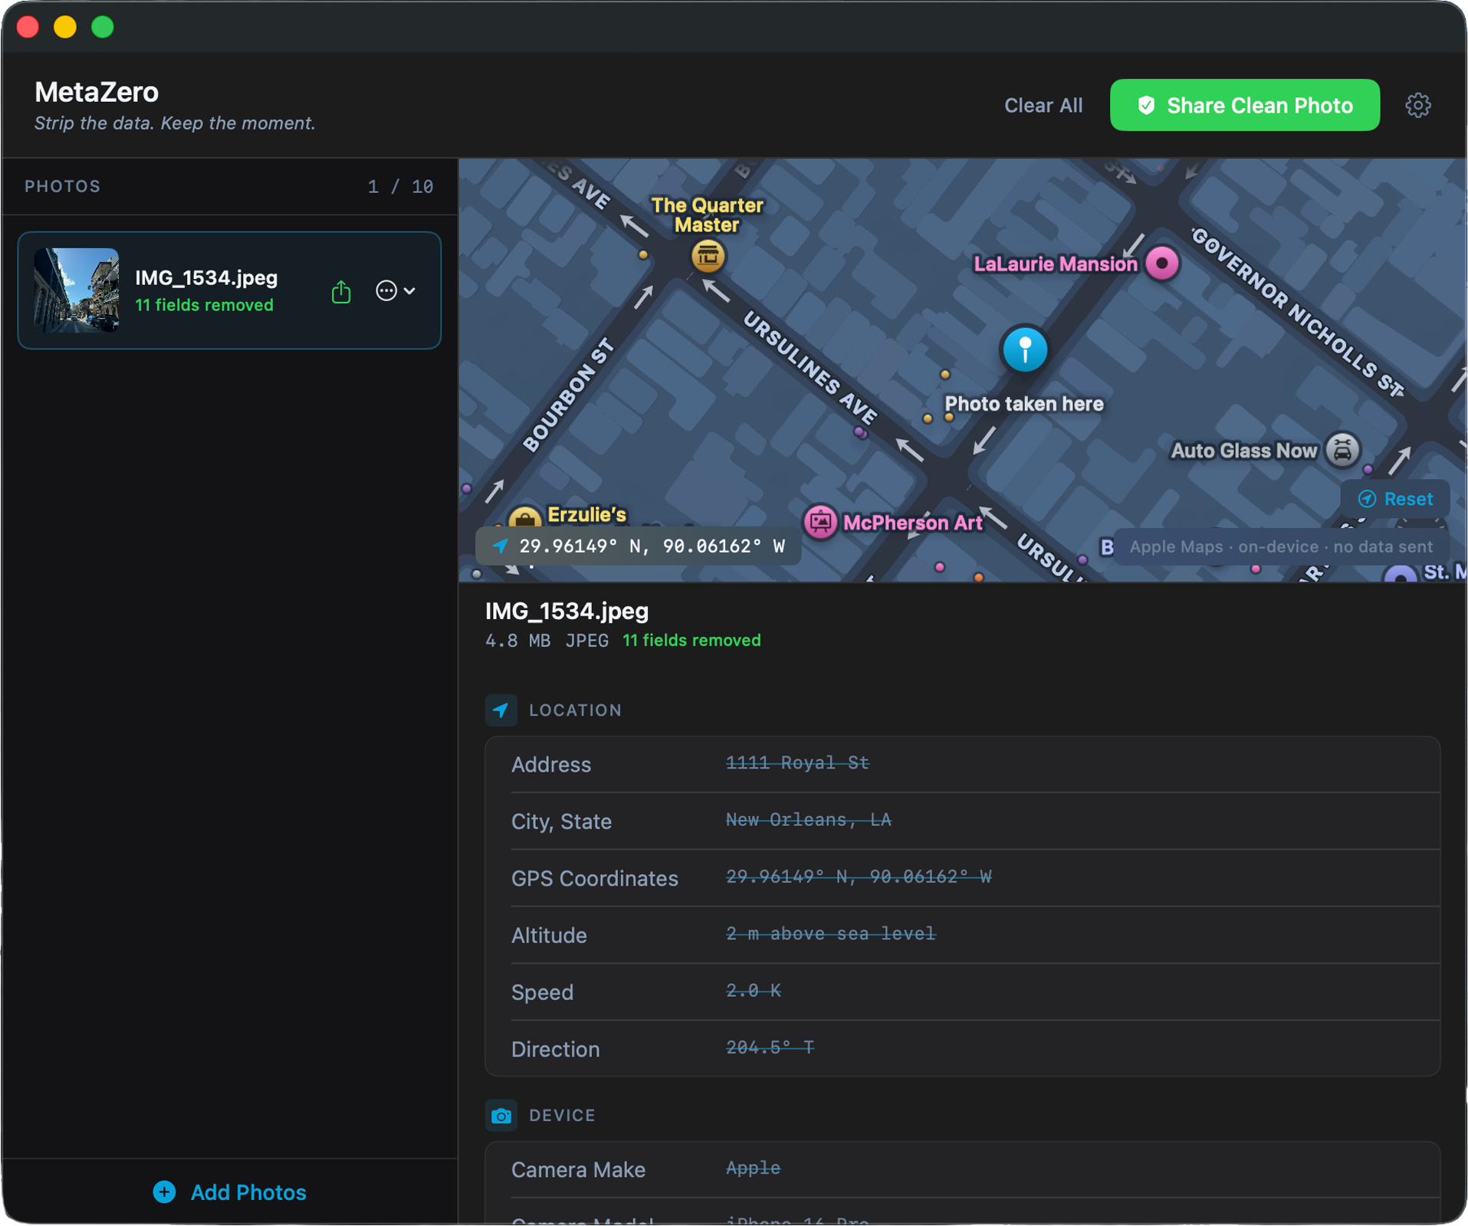Reset the map view

point(1395,499)
